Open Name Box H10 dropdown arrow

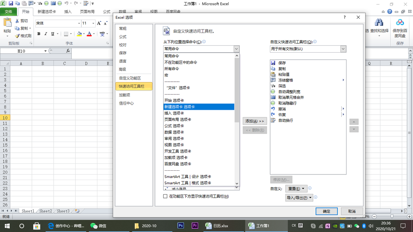tap(45, 51)
